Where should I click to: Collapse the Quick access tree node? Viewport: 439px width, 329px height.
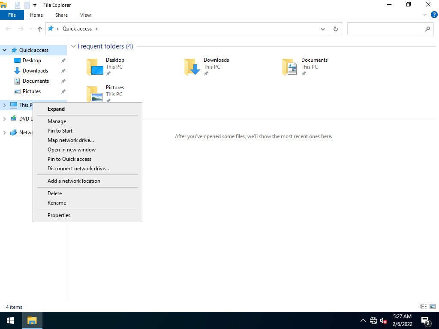4,50
